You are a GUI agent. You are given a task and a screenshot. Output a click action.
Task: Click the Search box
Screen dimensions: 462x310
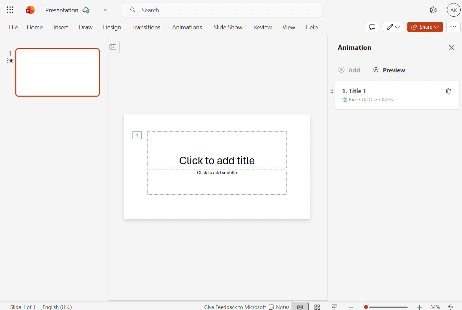[222, 10]
